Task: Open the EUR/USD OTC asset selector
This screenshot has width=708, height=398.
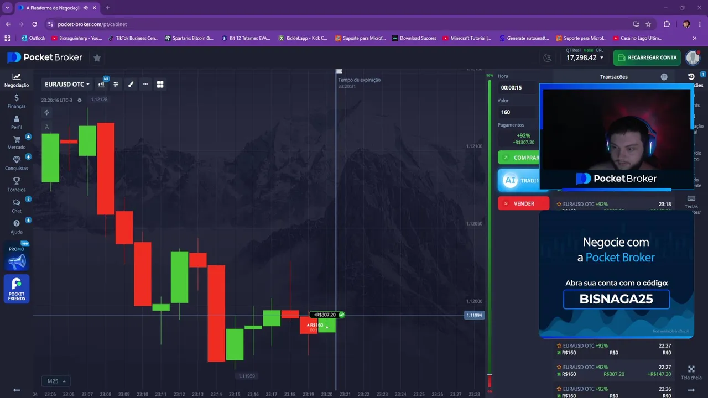Action: [67, 85]
